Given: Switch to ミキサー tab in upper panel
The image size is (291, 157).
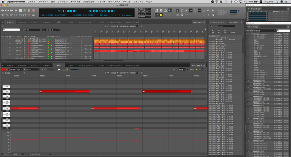Looking at the screenshot, I should [46, 23].
